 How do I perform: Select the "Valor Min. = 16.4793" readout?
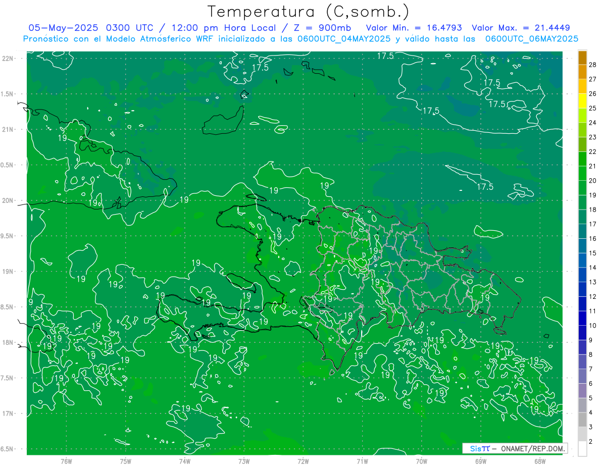[415, 28]
